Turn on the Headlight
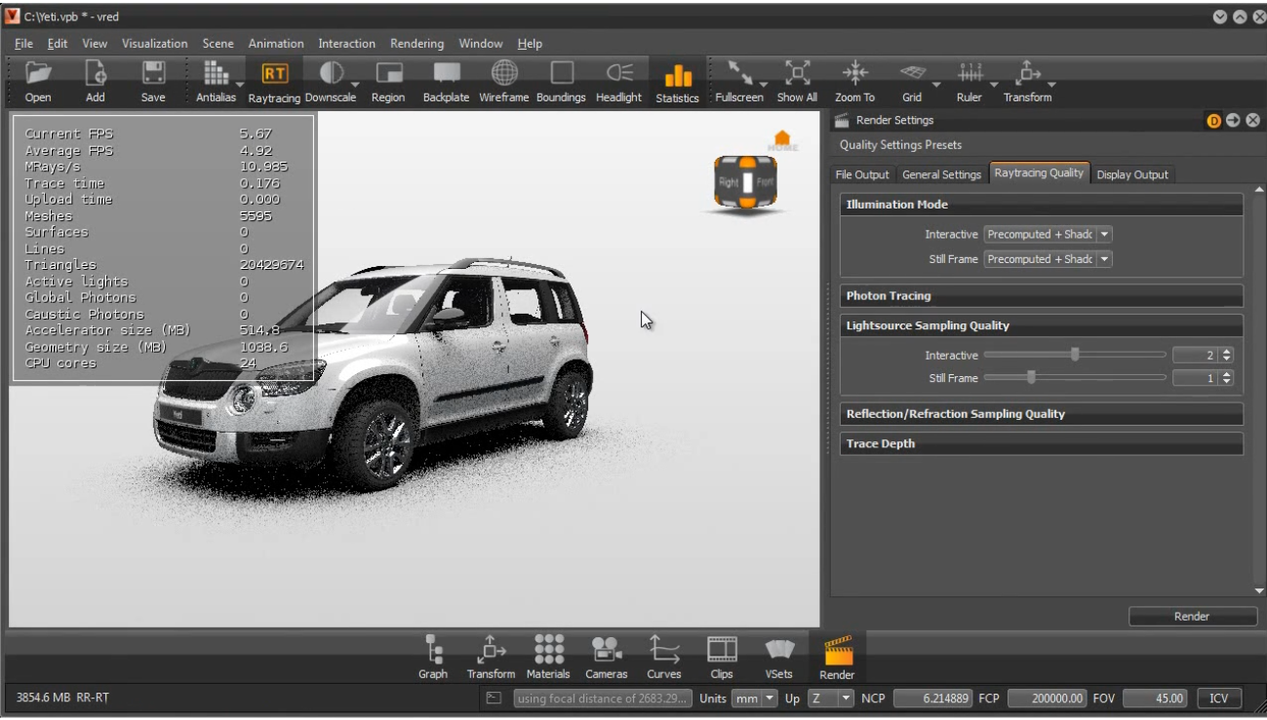The width and height of the screenshot is (1267, 720). [x=619, y=81]
